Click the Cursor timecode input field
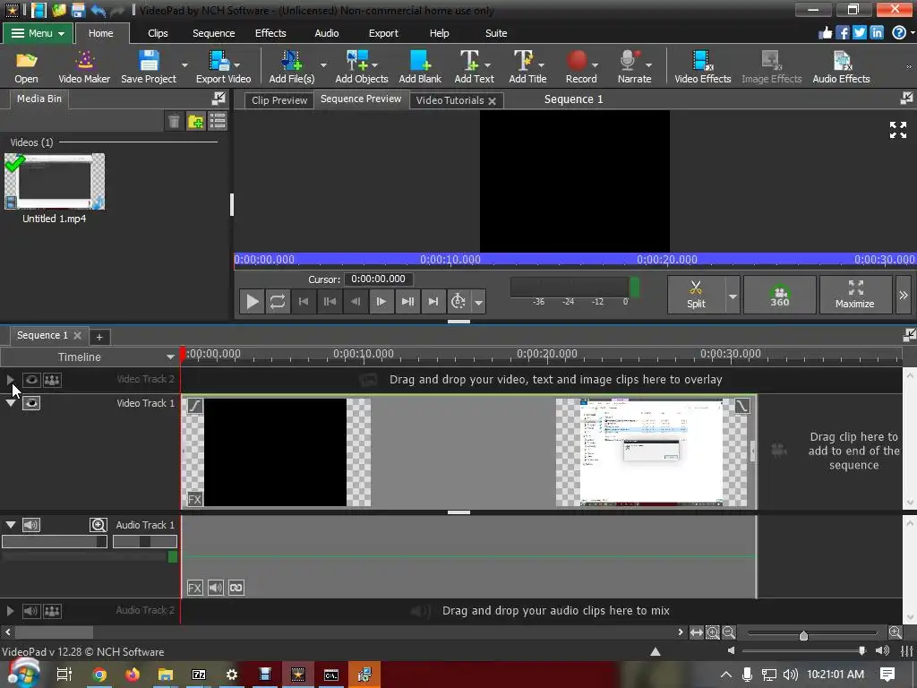The height and width of the screenshot is (688, 917). coord(378,279)
